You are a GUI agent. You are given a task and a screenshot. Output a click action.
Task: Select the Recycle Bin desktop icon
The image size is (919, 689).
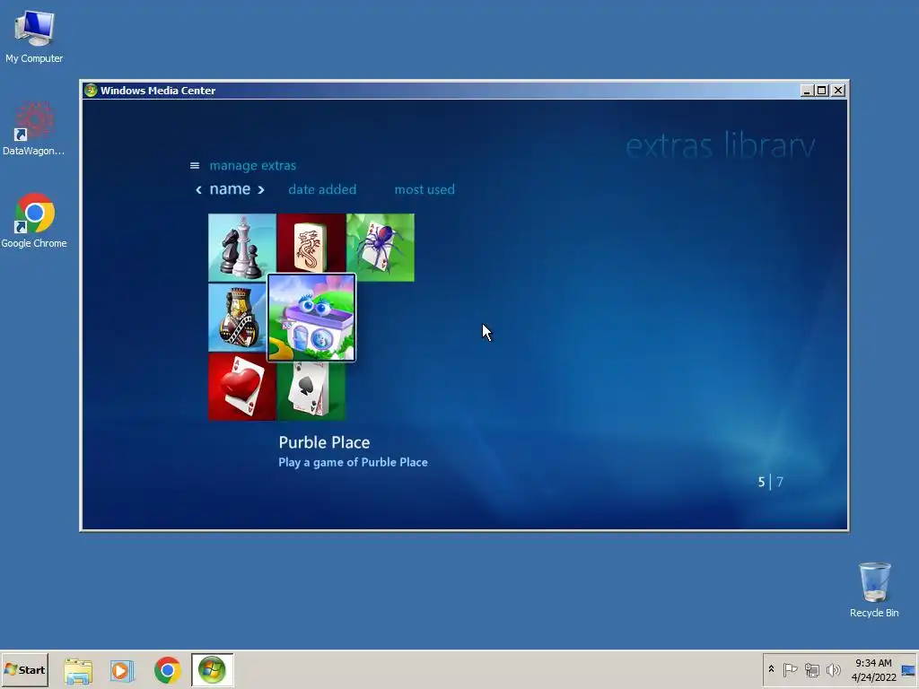(x=874, y=589)
